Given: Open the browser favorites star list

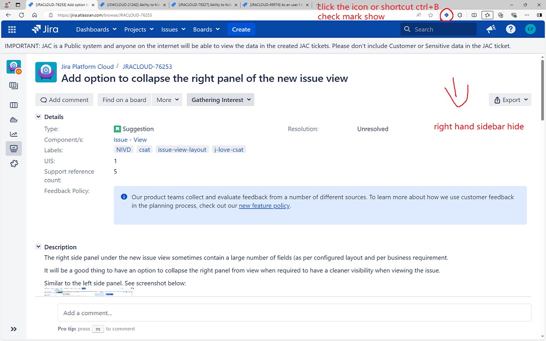Looking at the screenshot, I should point(488,15).
